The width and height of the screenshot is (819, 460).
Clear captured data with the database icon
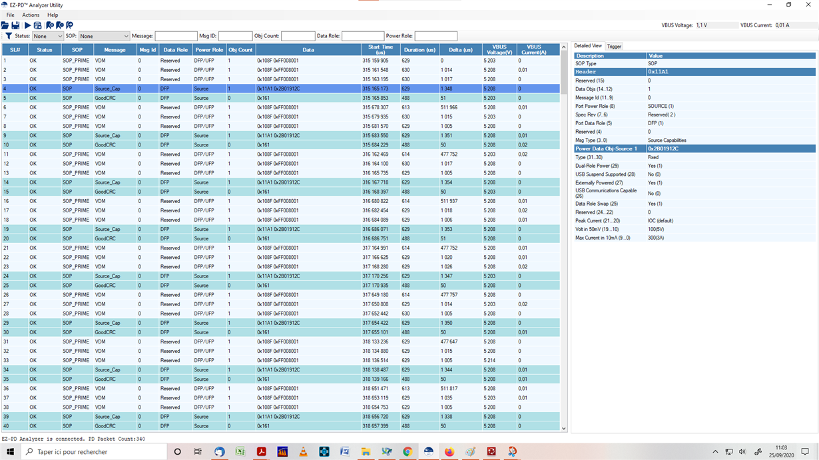coord(37,25)
